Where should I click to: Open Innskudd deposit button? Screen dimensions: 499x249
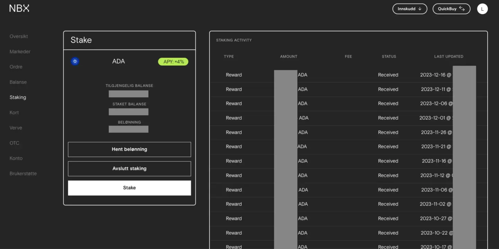click(x=410, y=9)
